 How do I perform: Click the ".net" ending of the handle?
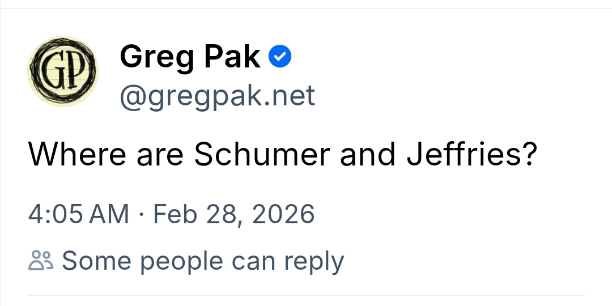pyautogui.click(x=291, y=96)
